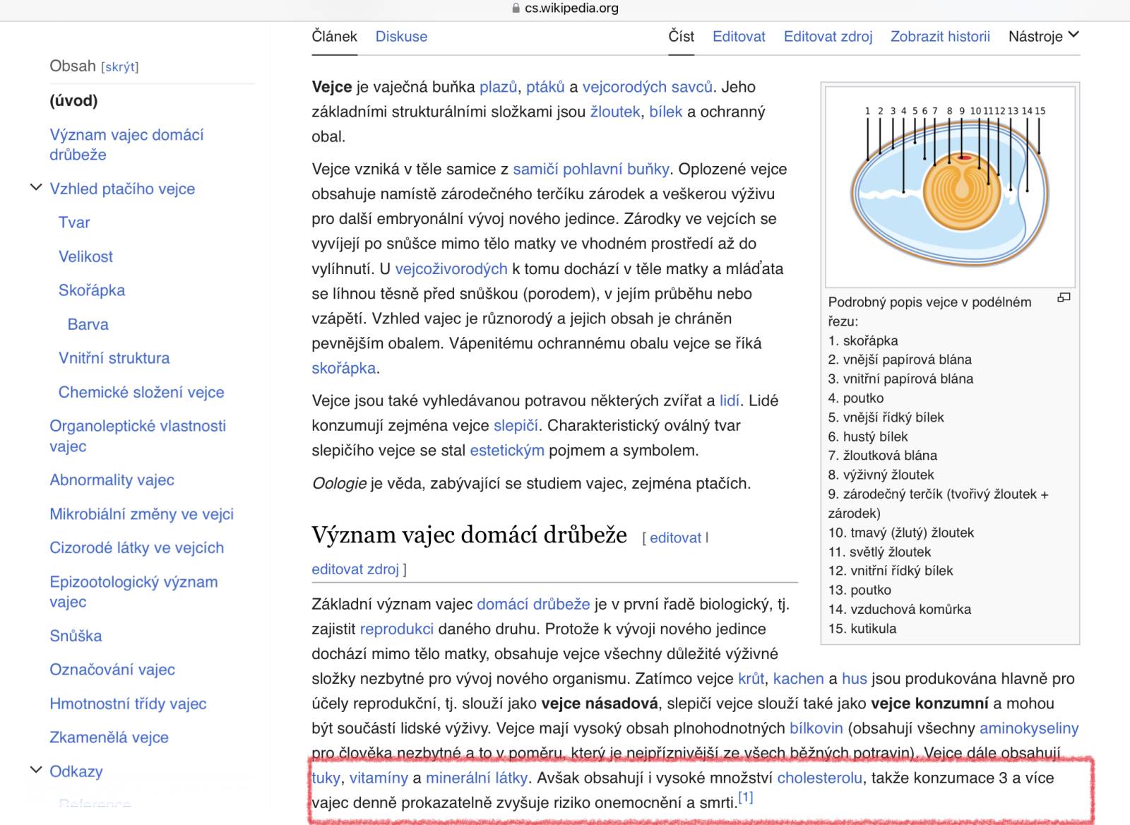This screenshot has height=825, width=1130.
Task: Open the vitamíny link
Action: click(x=379, y=778)
